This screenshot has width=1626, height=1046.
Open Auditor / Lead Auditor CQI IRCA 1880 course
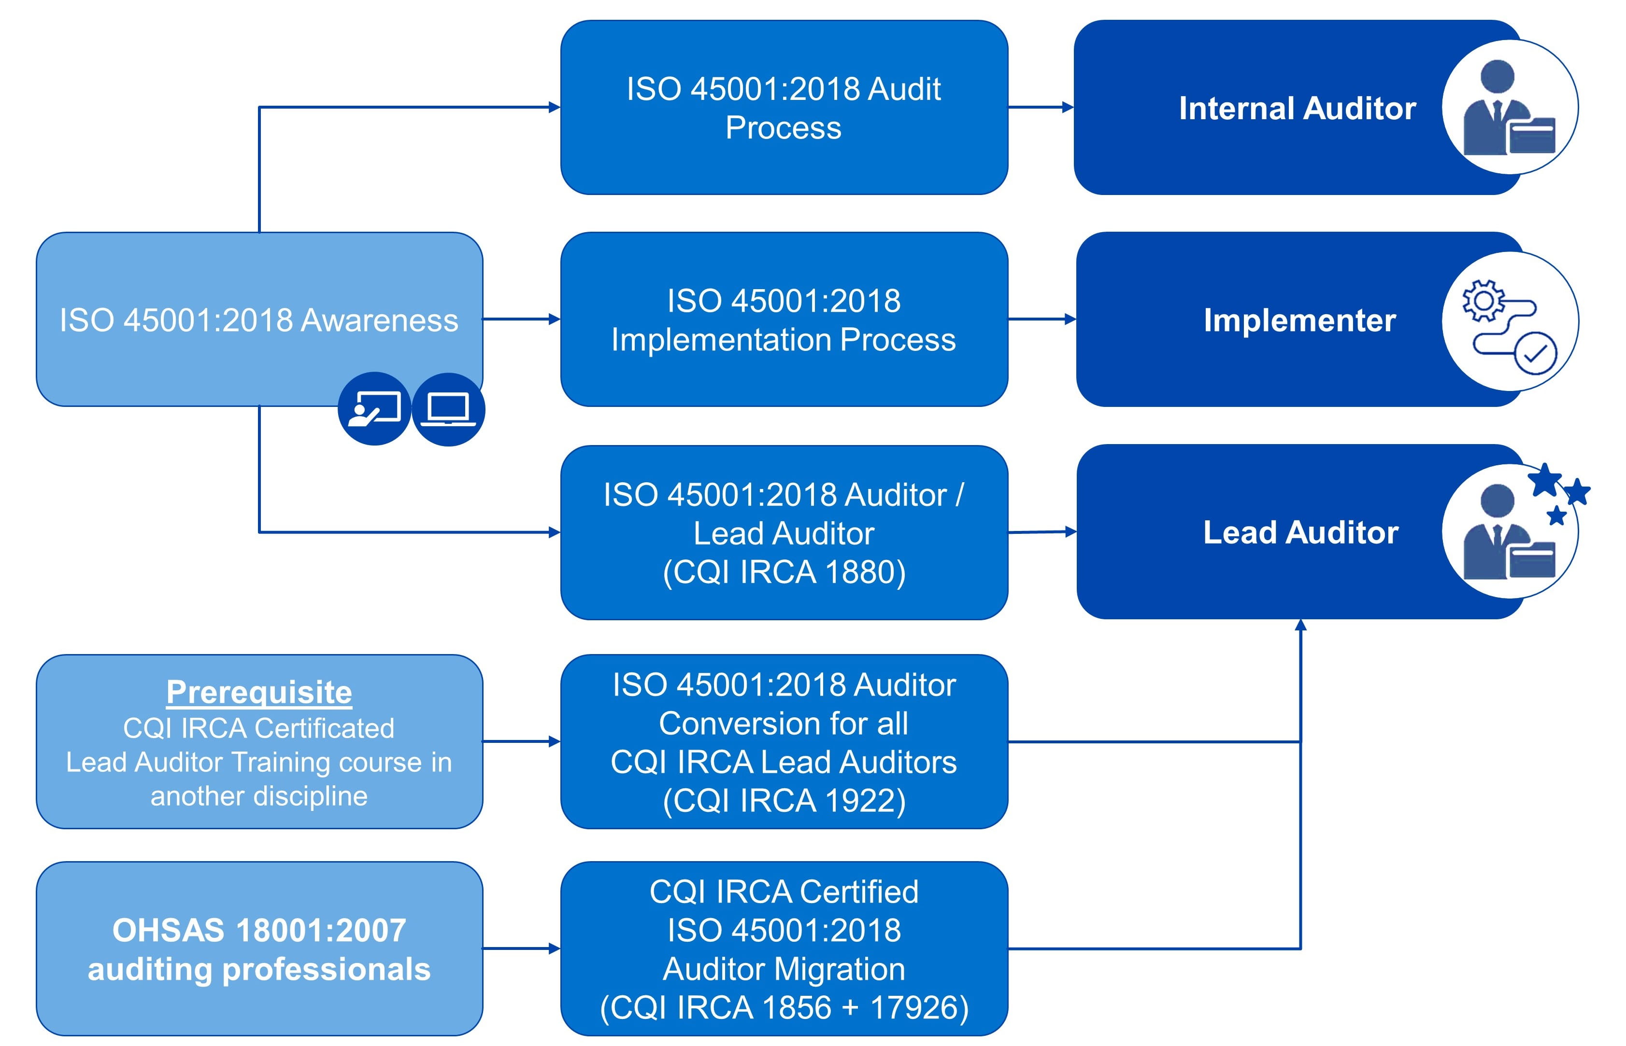click(x=784, y=532)
